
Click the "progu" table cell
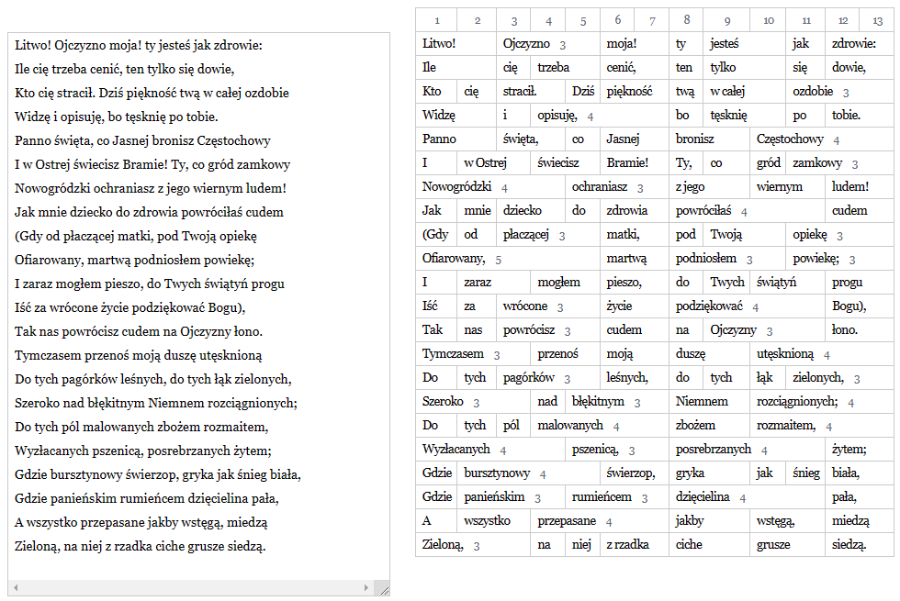point(860,283)
